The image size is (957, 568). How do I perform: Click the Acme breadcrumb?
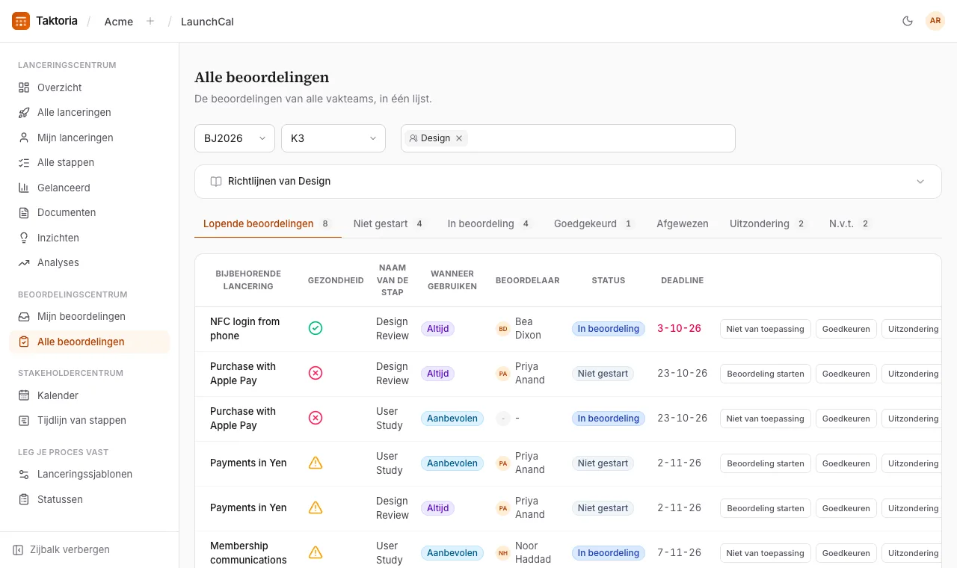pos(119,22)
